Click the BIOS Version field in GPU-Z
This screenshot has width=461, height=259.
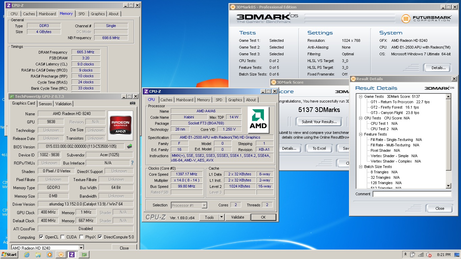coord(81,147)
